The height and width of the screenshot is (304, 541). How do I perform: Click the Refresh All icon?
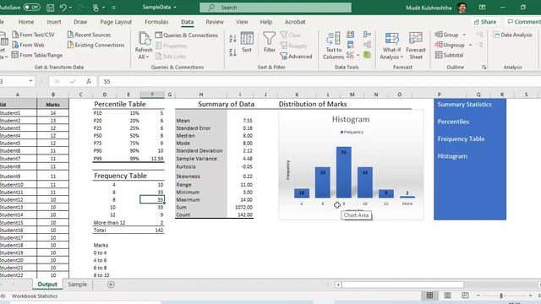(x=144, y=39)
